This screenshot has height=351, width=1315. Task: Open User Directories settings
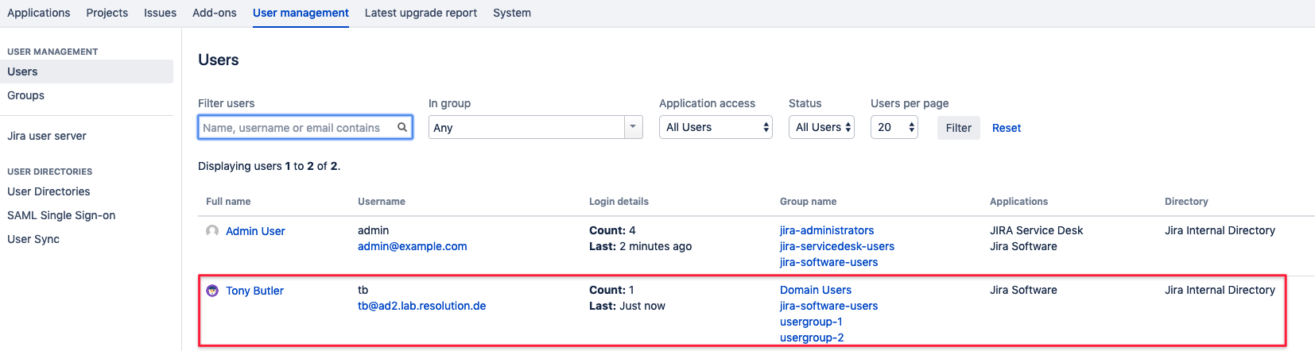[48, 191]
